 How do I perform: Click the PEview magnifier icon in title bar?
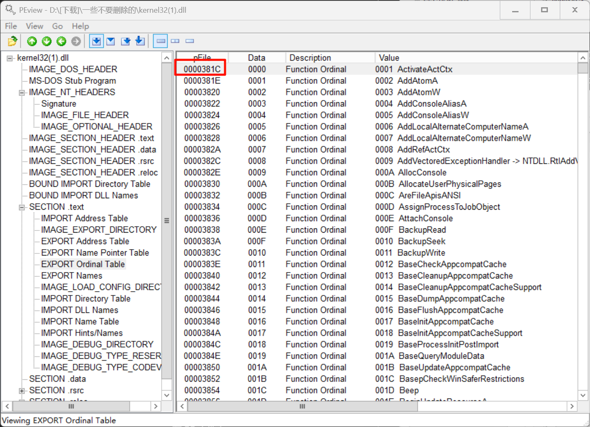pyautogui.click(x=10, y=9)
